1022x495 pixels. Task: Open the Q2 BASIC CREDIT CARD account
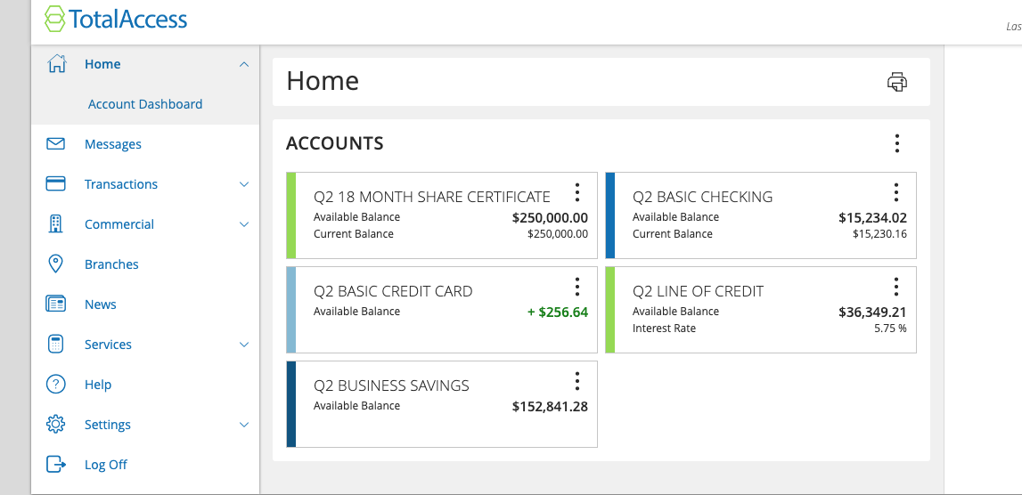tap(393, 291)
